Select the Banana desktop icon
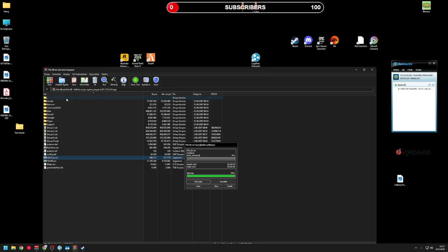 pos(426,7)
